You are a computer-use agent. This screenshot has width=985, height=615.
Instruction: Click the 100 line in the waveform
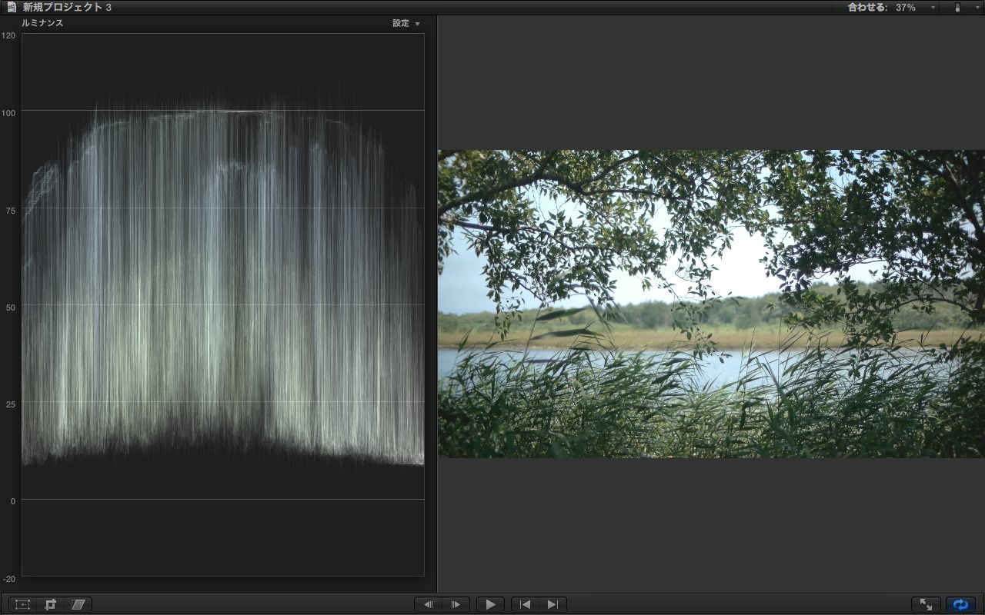pos(223,111)
